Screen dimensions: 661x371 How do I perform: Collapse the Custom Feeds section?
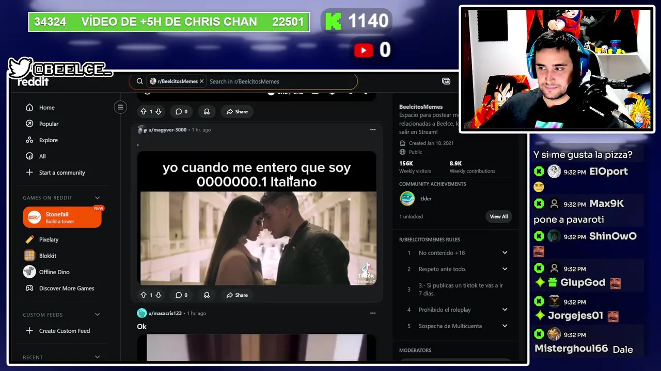click(97, 315)
